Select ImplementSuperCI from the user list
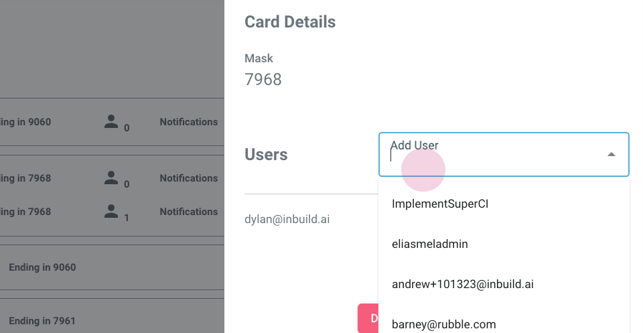The image size is (643, 333). (440, 204)
